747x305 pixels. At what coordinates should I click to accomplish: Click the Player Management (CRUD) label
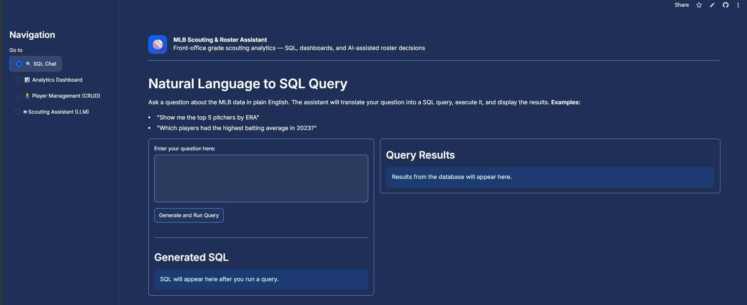[x=66, y=96]
